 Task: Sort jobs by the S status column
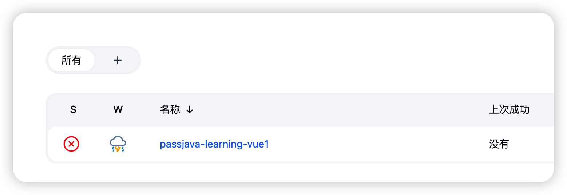73,110
